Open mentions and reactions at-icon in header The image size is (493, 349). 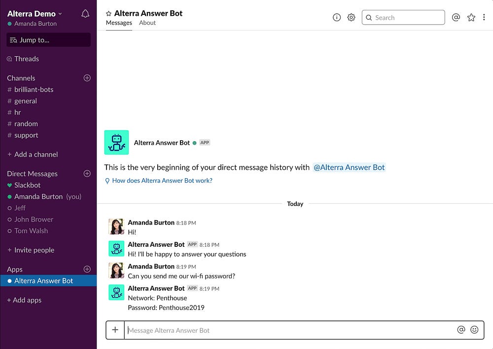(456, 17)
